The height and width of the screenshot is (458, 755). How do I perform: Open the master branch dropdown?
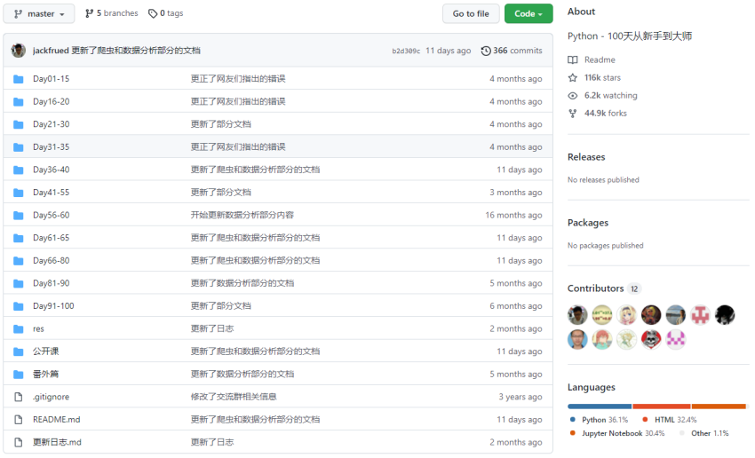pos(38,14)
